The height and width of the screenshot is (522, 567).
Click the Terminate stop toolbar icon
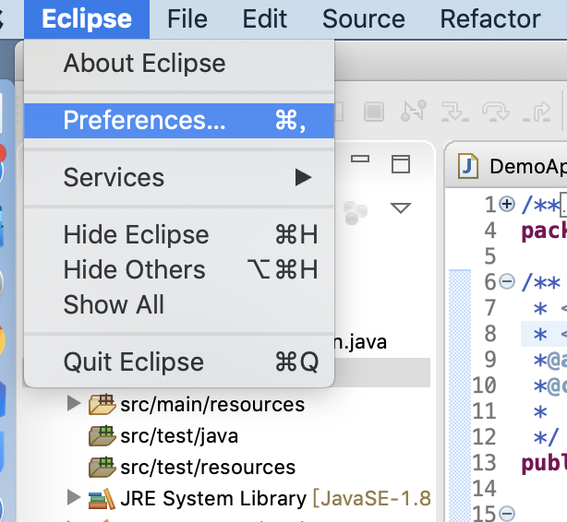[374, 112]
